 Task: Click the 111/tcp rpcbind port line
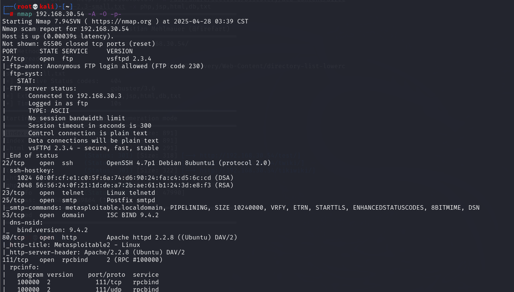coord(82,260)
